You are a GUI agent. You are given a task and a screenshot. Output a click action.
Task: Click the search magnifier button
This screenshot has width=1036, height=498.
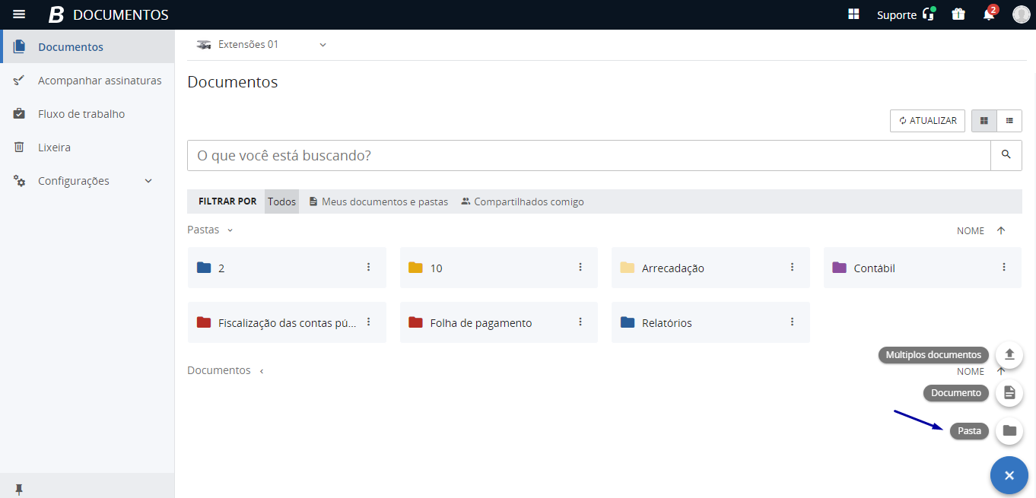click(1006, 155)
